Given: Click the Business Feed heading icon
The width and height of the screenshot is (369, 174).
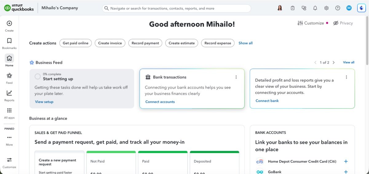Looking at the screenshot, I should (x=32, y=62).
